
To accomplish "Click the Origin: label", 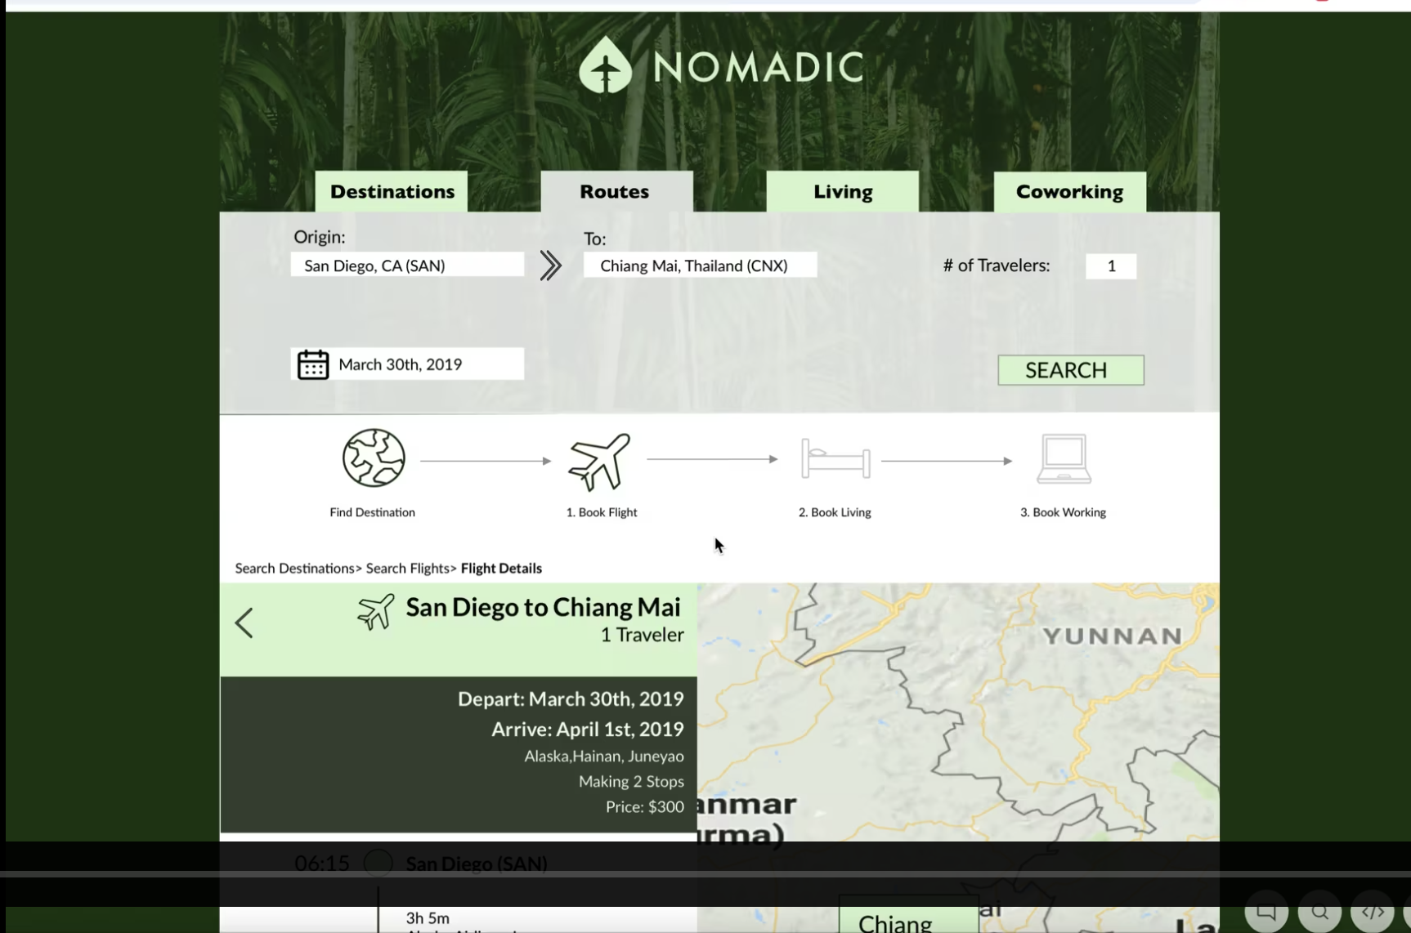I will pos(320,237).
